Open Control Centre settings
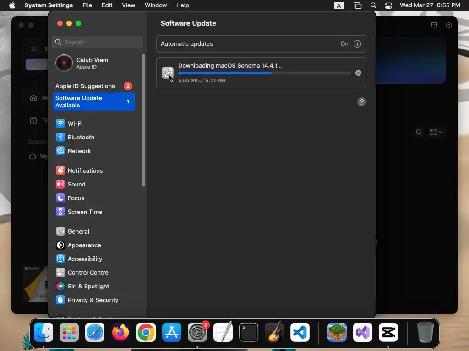Screen dimensions: 469x351 point(93,272)
